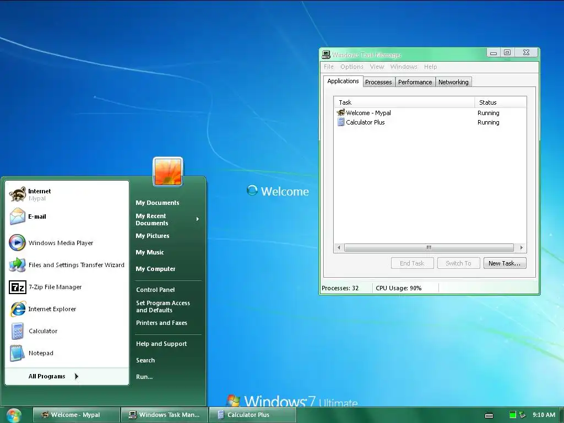Open Notepad icon in Start menu
Screen dimensions: 564x423
point(17,353)
